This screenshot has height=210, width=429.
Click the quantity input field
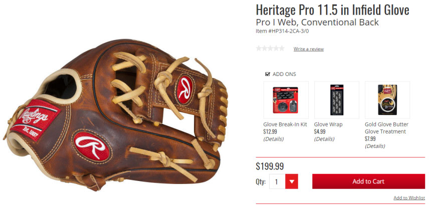[x=277, y=181]
